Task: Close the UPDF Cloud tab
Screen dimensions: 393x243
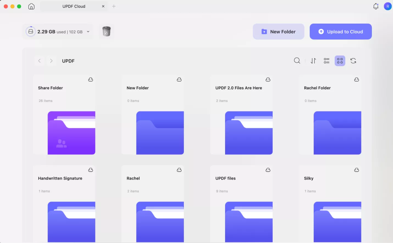Action: pyautogui.click(x=103, y=6)
